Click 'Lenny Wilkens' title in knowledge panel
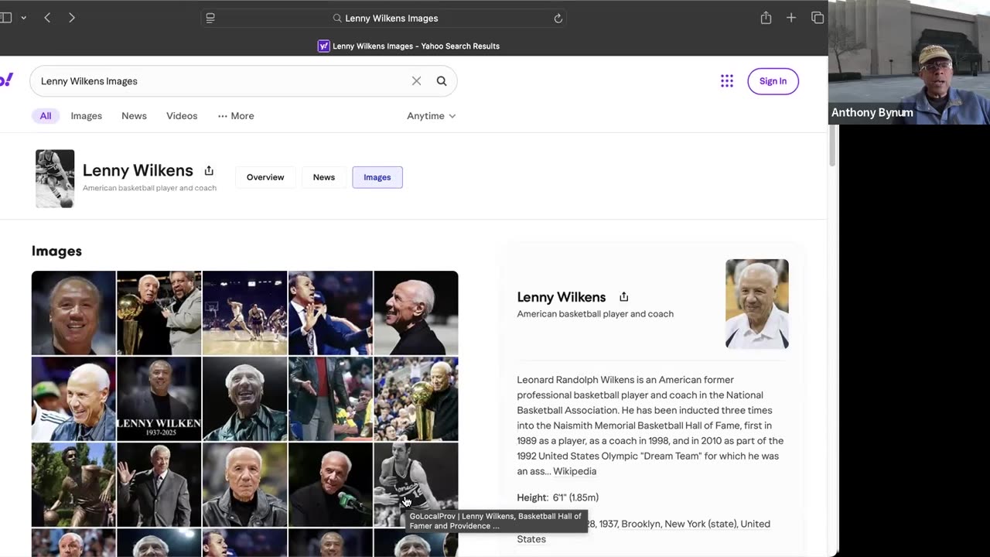The width and height of the screenshot is (990, 557). coord(562,297)
